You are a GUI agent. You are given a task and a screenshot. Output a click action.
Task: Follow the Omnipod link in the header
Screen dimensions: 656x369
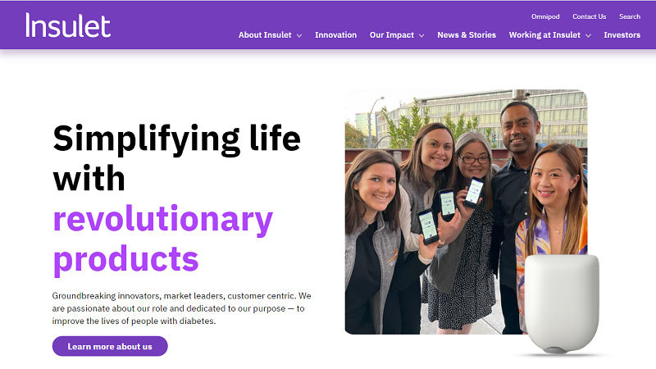coord(544,16)
